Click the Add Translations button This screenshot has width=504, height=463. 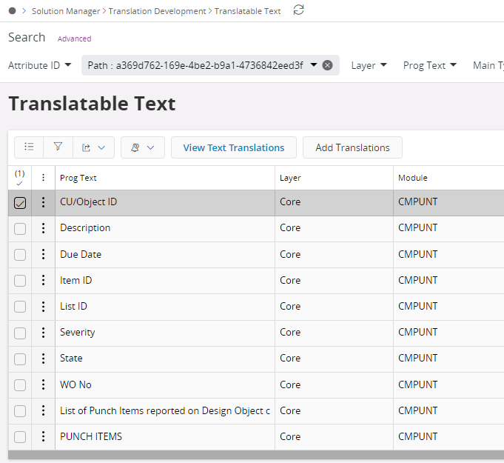coord(352,147)
